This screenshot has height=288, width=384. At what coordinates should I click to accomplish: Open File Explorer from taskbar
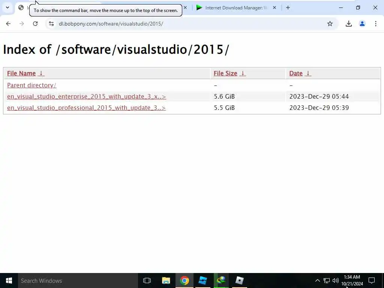(x=166, y=280)
